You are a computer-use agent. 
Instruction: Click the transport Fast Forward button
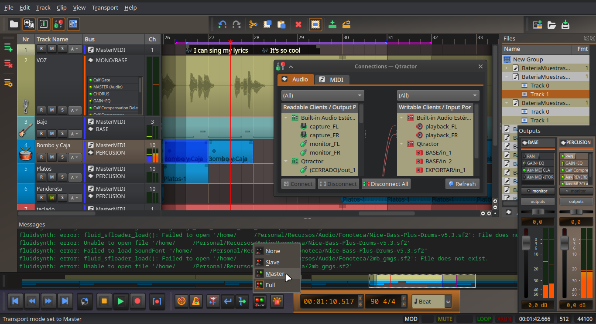[x=48, y=301]
